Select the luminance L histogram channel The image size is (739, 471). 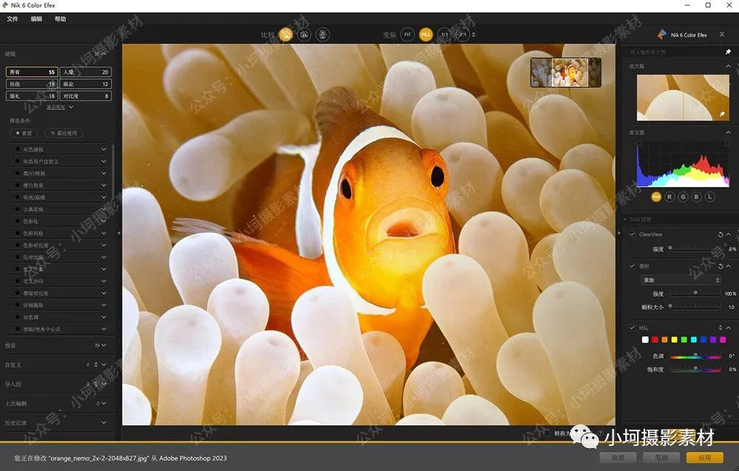(710, 196)
